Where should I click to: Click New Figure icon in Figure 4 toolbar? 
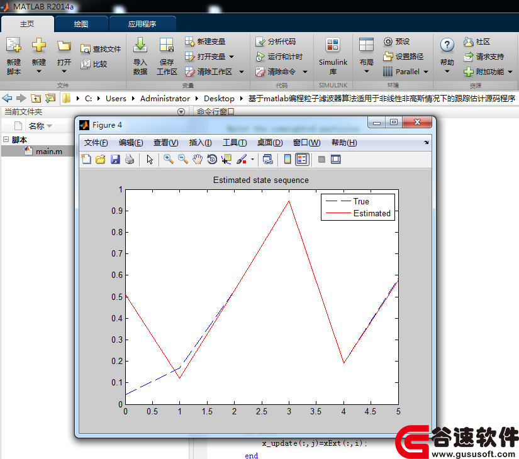click(x=86, y=159)
